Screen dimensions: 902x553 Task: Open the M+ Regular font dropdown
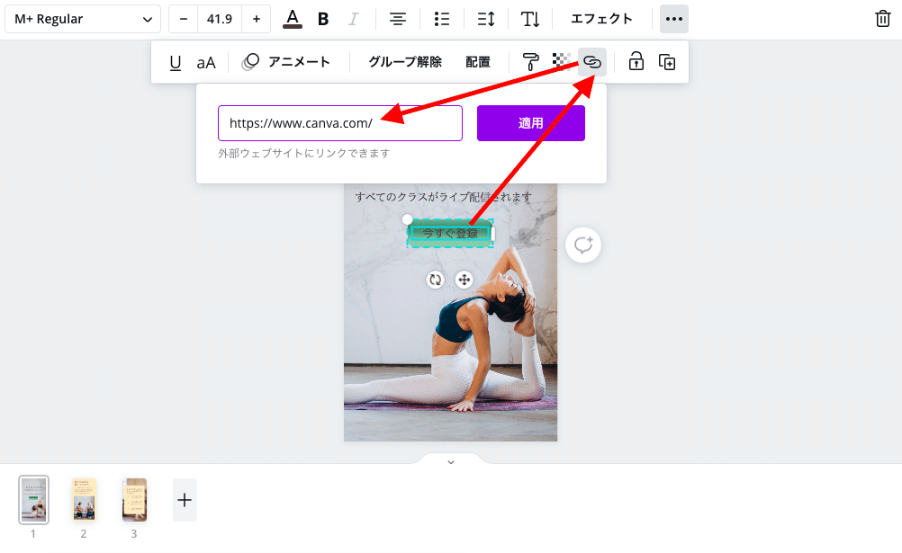(x=82, y=19)
